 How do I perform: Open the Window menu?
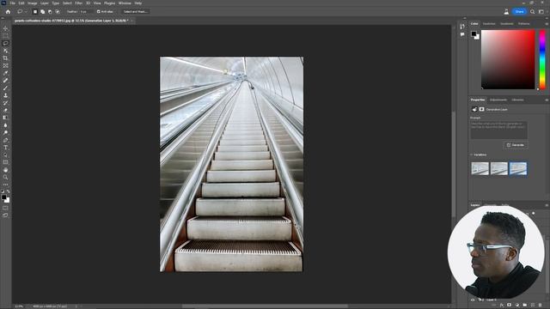125,3
